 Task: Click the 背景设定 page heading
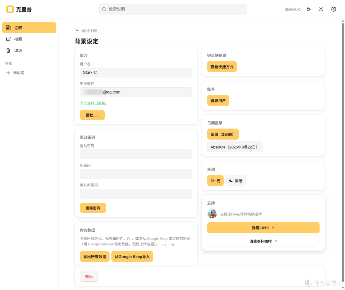pos(87,41)
